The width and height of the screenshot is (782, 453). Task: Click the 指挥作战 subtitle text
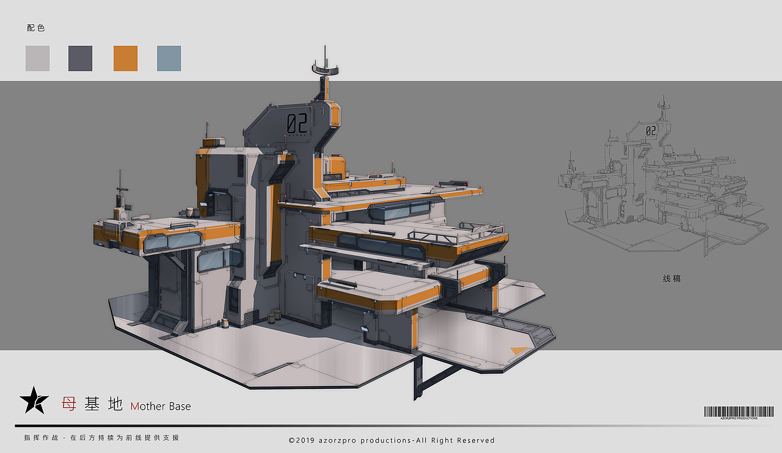[101, 438]
